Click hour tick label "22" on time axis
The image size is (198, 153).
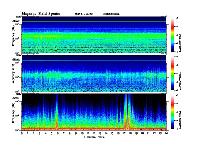[154, 133]
